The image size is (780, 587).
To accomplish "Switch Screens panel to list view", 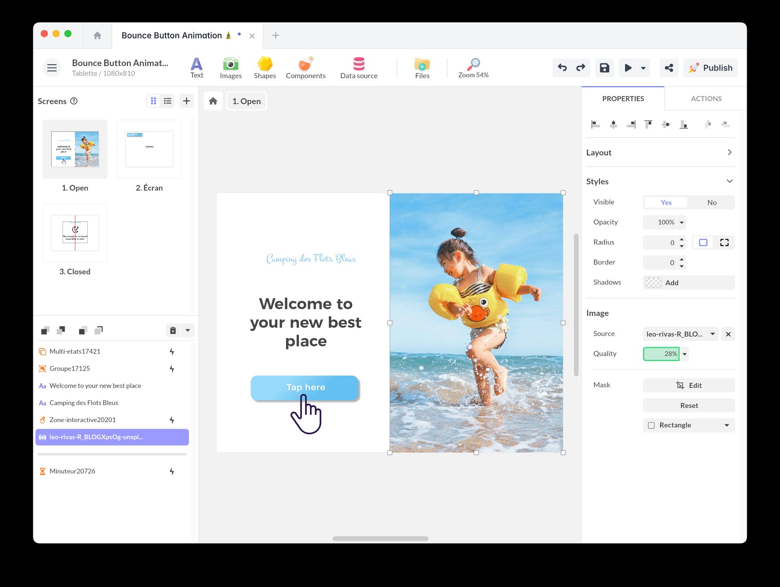I will coord(167,101).
